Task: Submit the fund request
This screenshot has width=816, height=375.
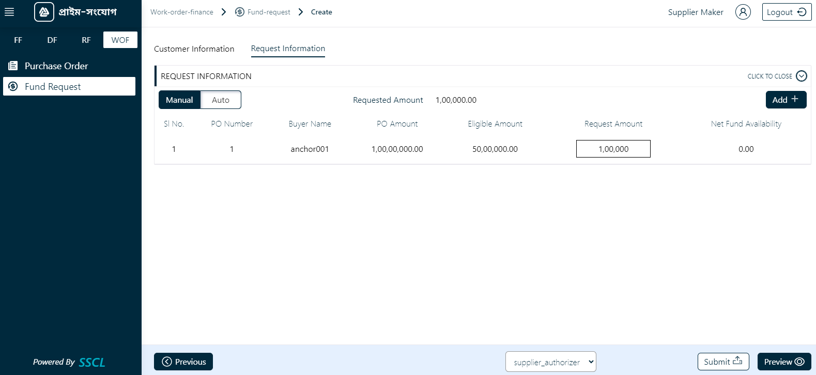Action: [723, 362]
